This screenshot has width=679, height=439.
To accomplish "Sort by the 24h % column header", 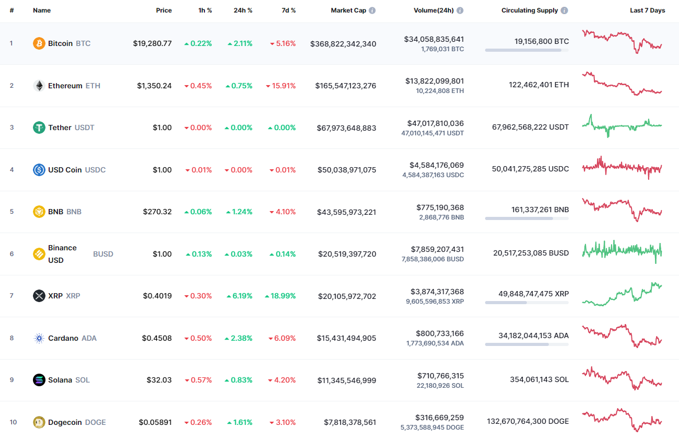I will [243, 10].
